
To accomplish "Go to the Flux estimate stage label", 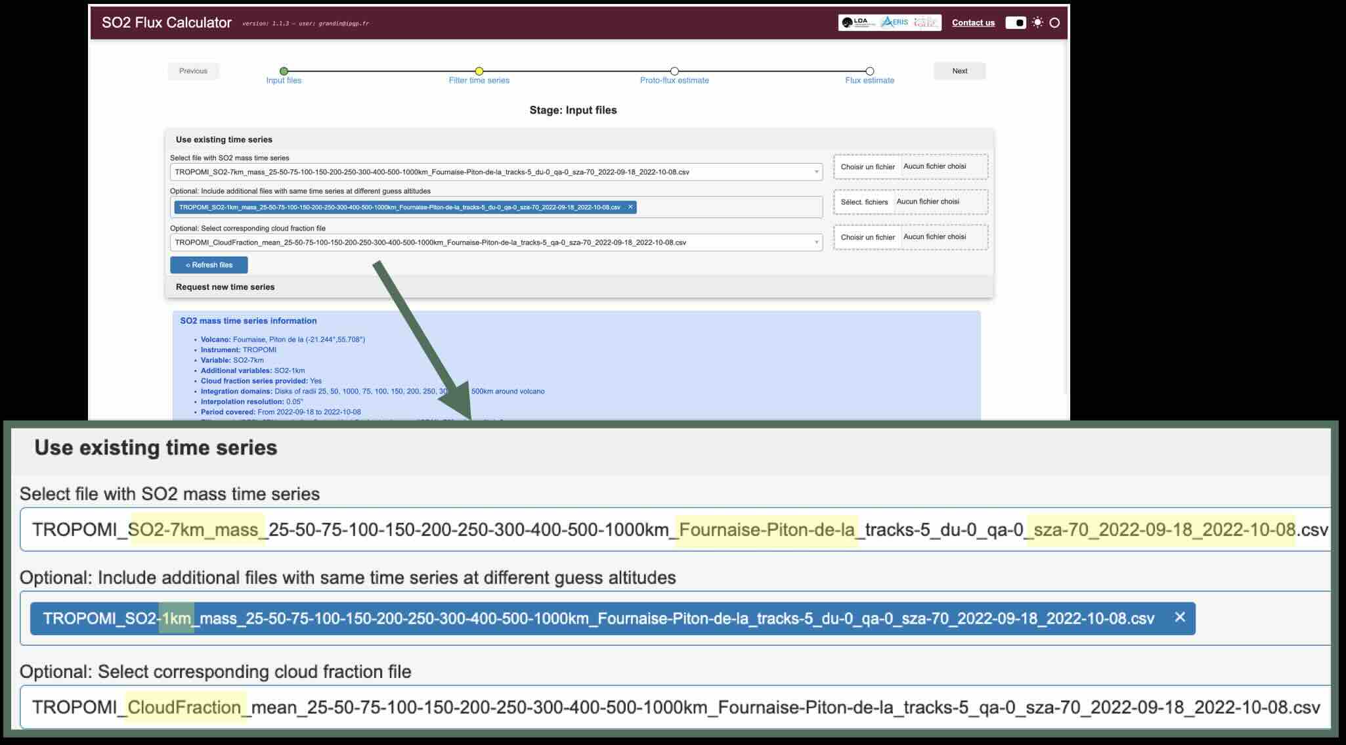I will point(869,81).
